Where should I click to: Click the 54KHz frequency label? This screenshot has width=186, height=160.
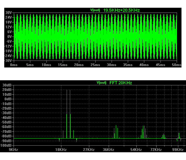coord(136,150)
